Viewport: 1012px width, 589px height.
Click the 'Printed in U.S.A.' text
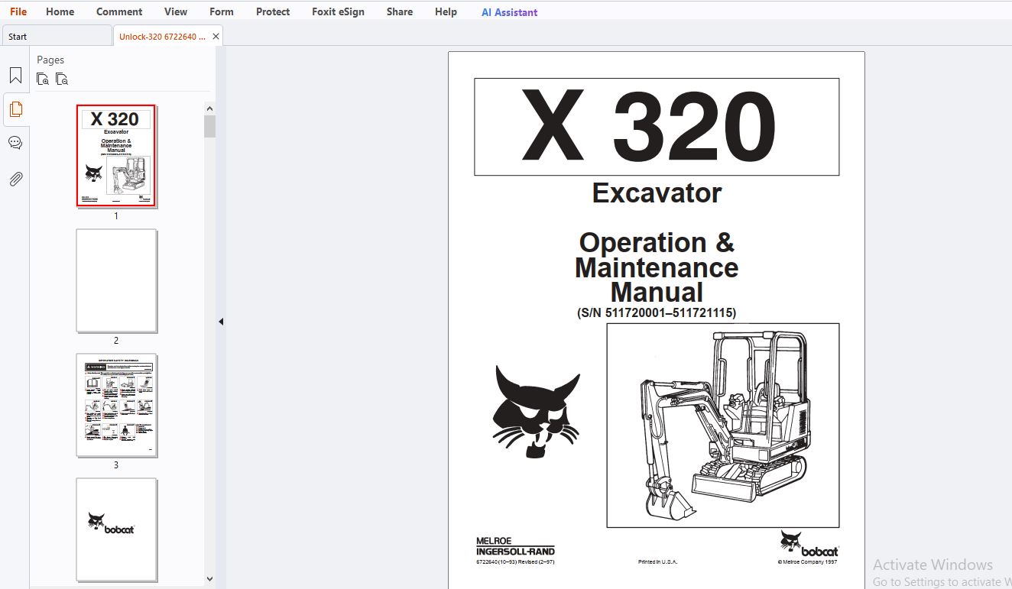coord(657,562)
